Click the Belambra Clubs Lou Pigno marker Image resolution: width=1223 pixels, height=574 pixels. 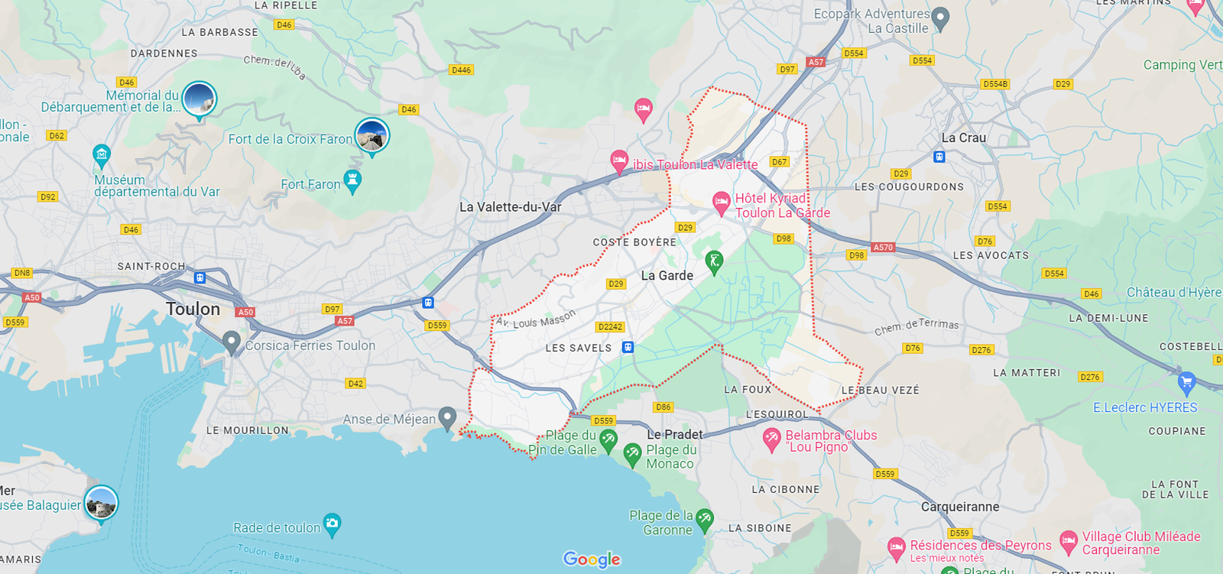click(x=772, y=439)
